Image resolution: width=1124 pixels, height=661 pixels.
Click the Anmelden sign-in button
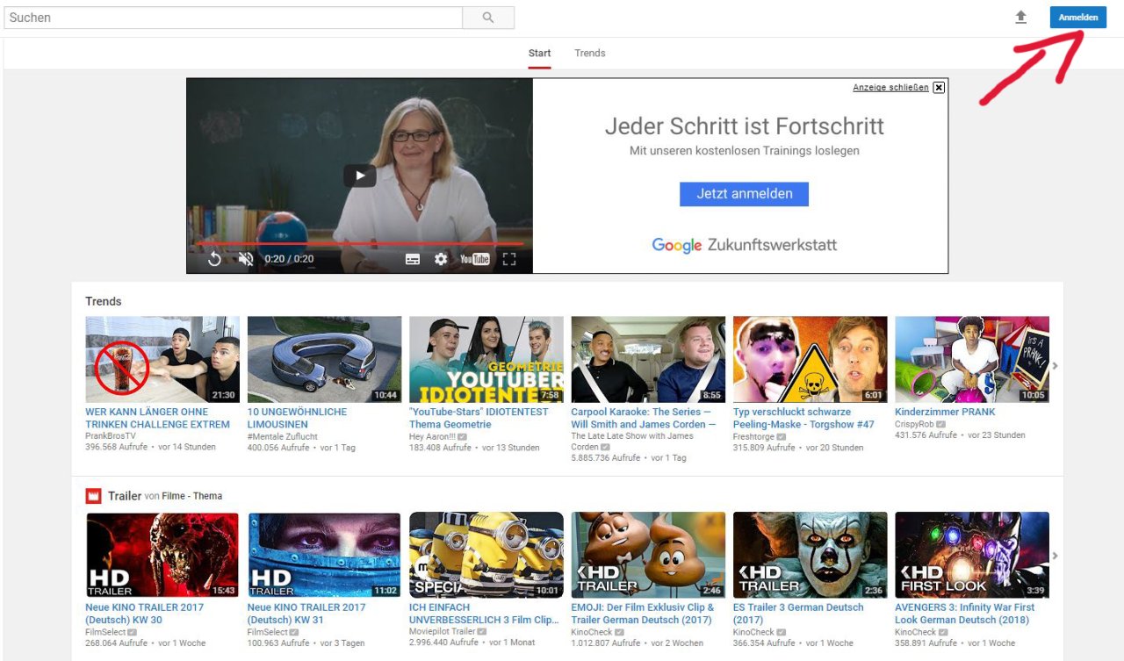[x=1077, y=18]
